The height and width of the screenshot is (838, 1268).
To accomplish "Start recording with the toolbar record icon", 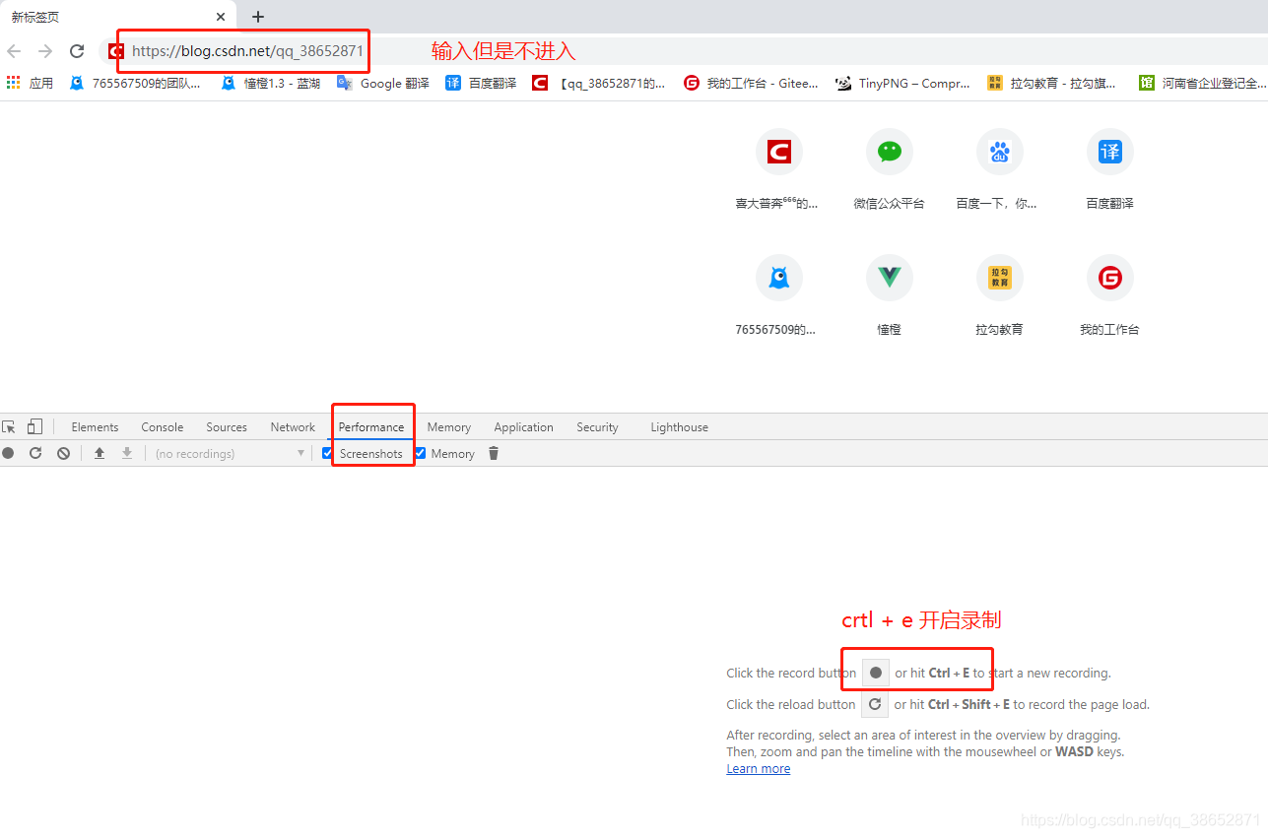I will coord(8,453).
